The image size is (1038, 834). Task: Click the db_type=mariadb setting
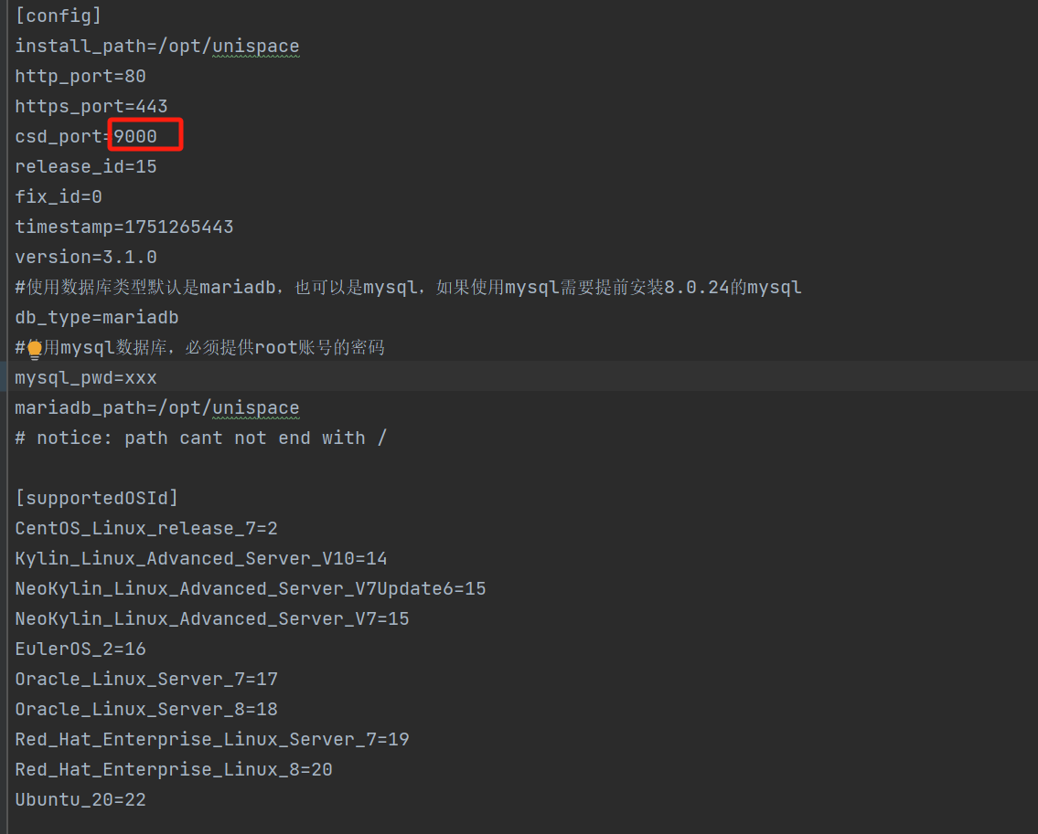pos(97,317)
